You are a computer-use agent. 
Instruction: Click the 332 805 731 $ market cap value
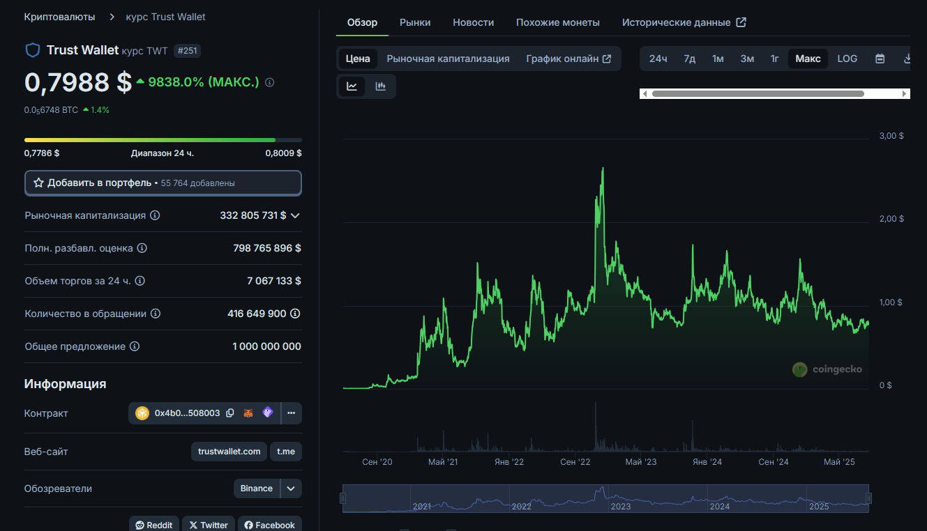[x=253, y=215]
